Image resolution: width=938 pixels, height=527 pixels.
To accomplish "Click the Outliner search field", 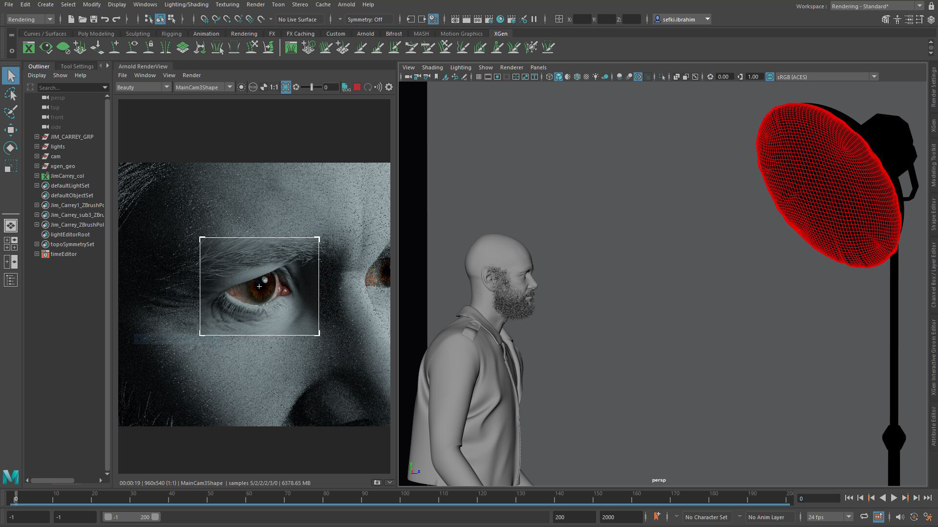I will (x=68, y=88).
